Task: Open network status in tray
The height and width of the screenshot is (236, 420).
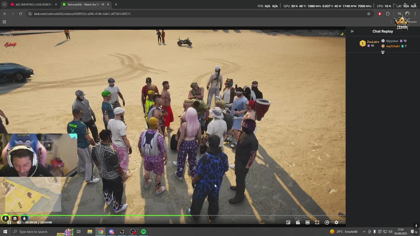Action: 385,232
